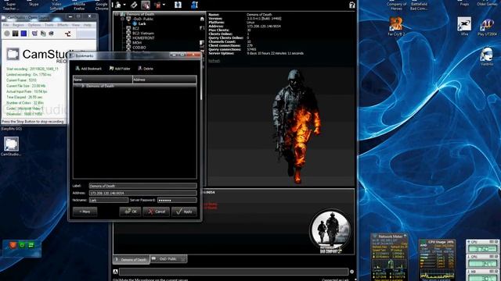Screen dimensions: 501x281
Task: Open the dropdown arrow beside the red toolbar icon
Action: tap(164, 5)
